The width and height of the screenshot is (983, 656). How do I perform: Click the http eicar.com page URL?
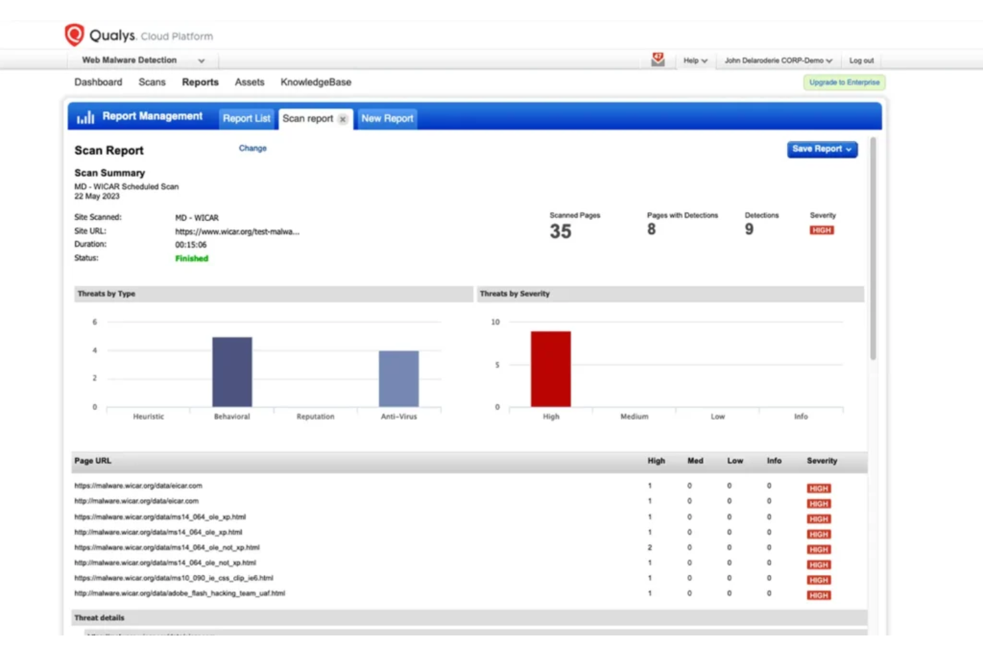[x=136, y=501]
